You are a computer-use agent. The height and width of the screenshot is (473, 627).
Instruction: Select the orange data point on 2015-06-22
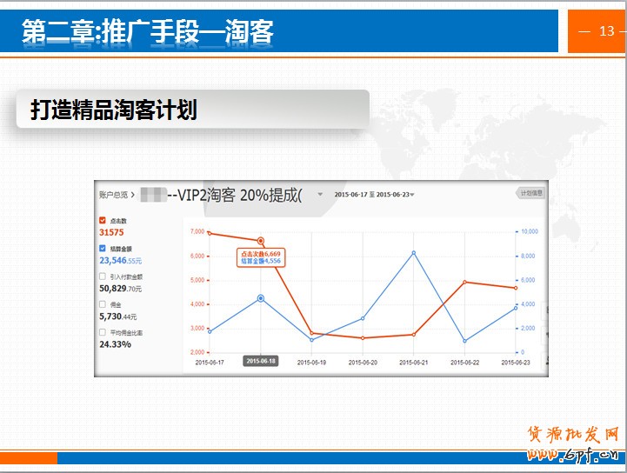click(464, 282)
